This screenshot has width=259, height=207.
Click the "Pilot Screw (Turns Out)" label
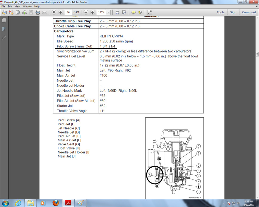click(74, 46)
